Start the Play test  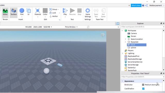click(65, 12)
